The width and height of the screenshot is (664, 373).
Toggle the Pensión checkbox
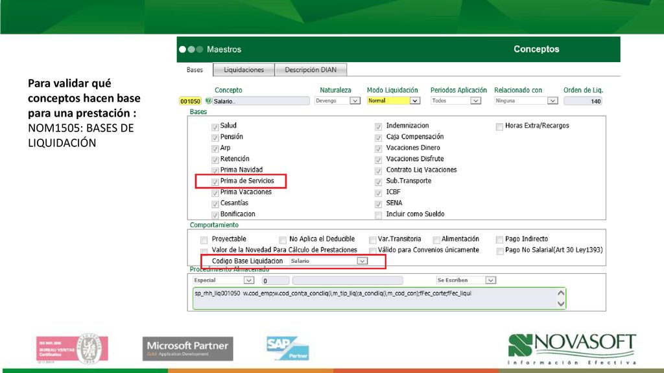point(215,138)
